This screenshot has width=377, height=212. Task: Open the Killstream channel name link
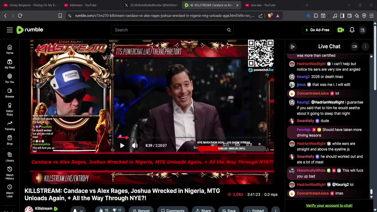pos(44,208)
